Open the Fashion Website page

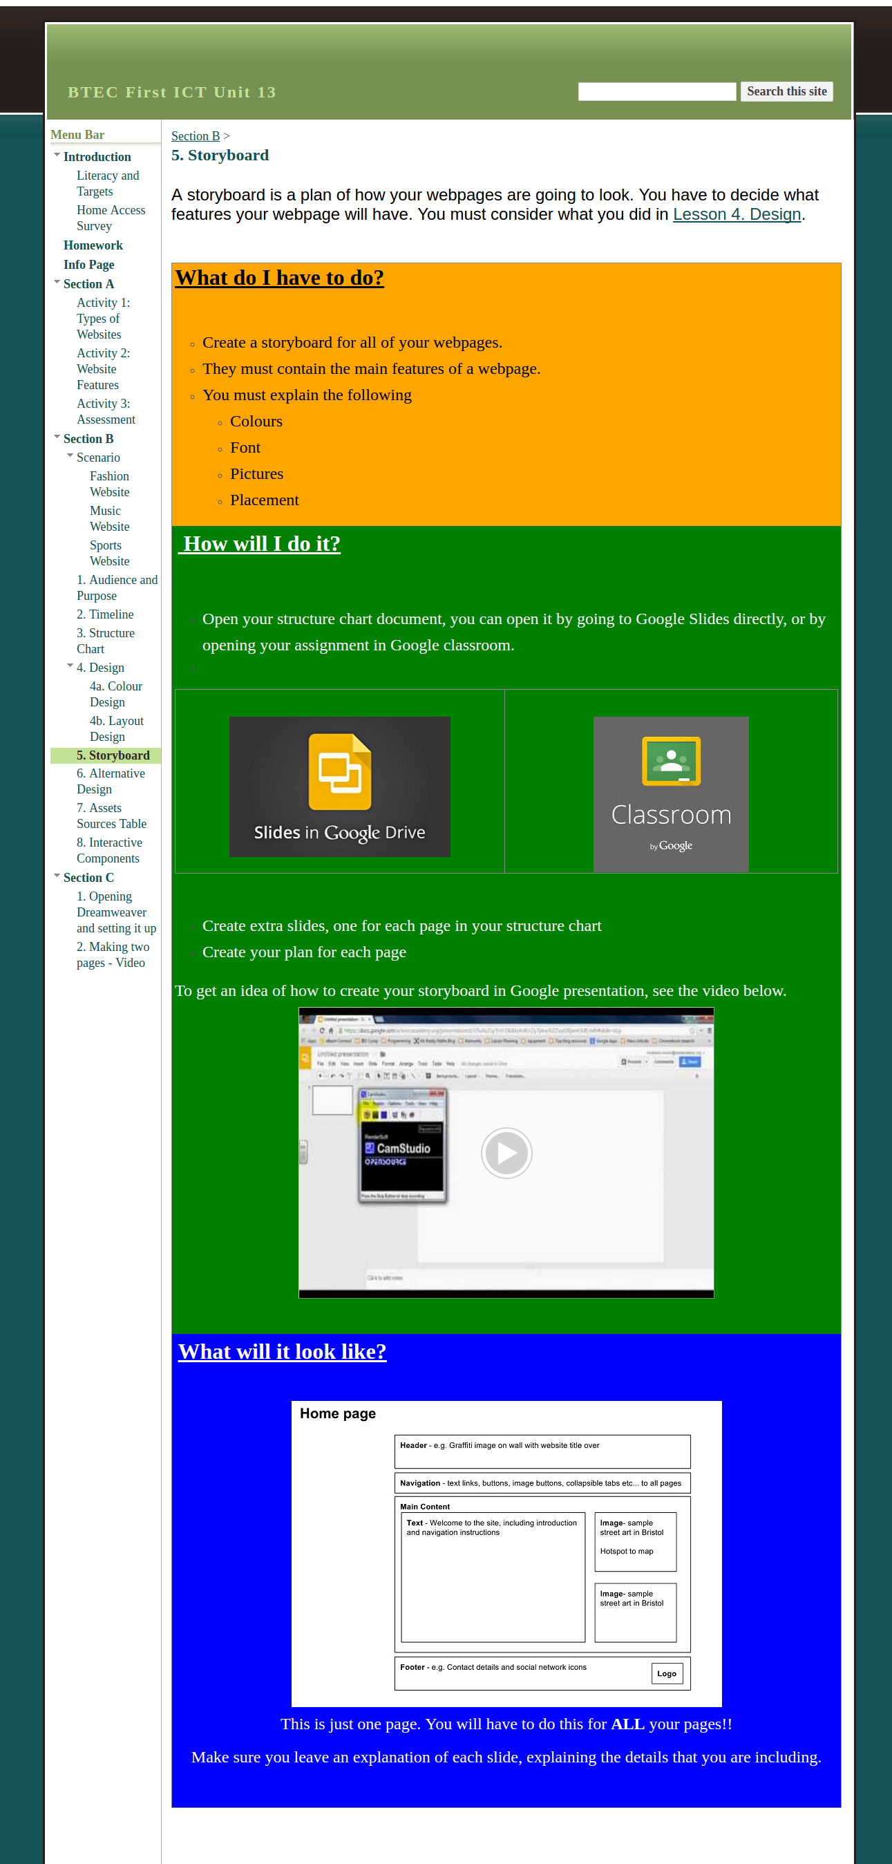click(x=109, y=484)
